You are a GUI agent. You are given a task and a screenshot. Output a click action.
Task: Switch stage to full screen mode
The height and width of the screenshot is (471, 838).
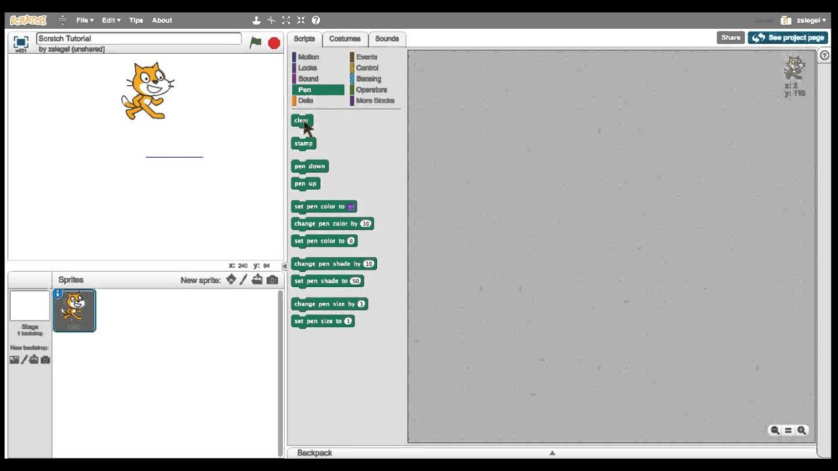click(21, 42)
